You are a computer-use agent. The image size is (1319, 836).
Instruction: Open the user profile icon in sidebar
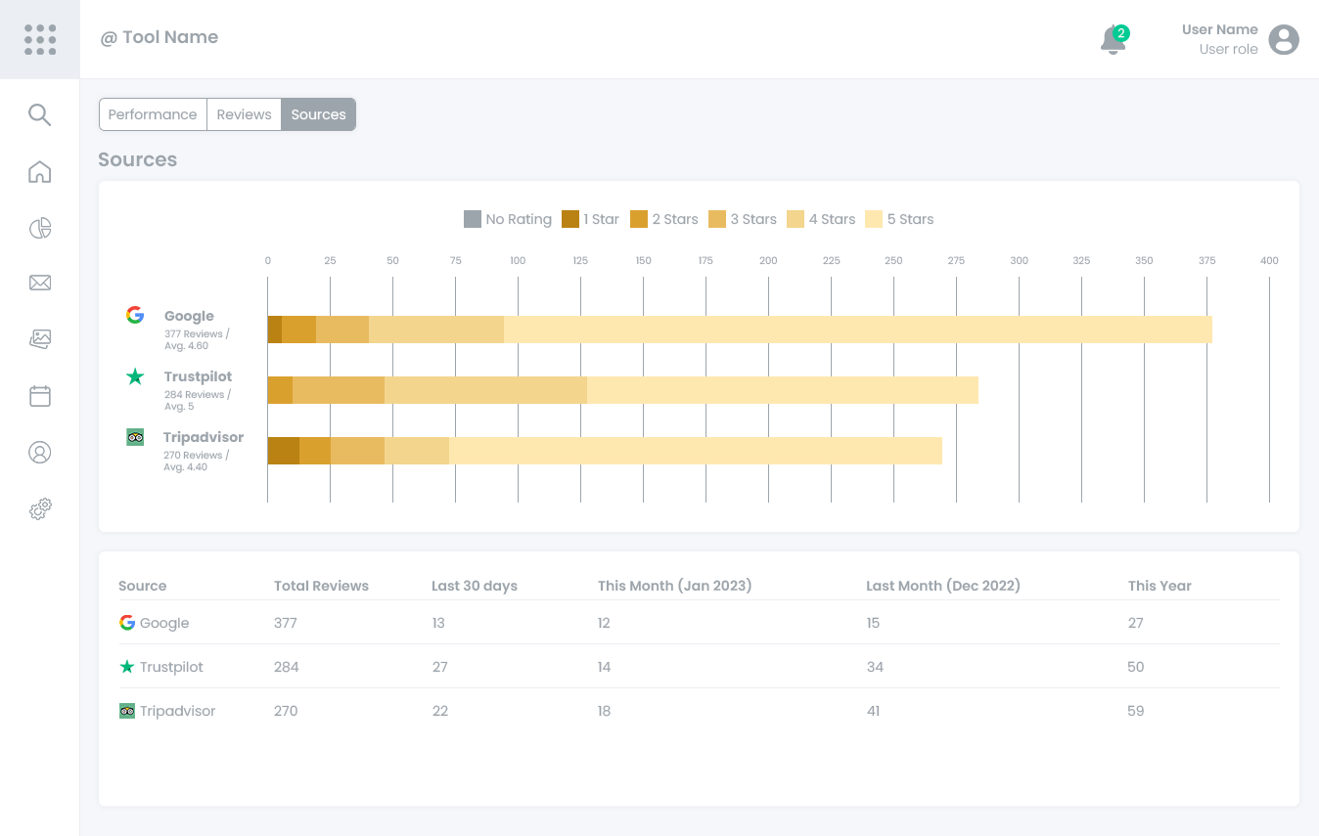39,453
